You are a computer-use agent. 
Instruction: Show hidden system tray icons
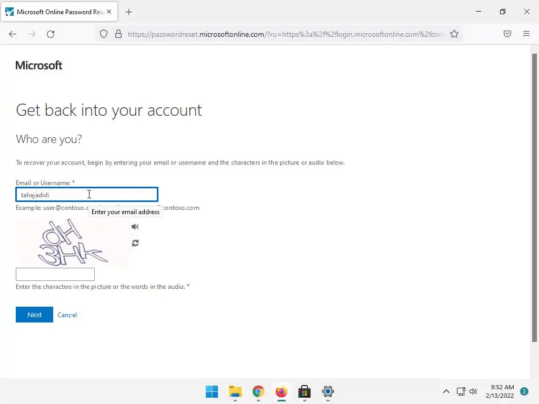click(446, 391)
